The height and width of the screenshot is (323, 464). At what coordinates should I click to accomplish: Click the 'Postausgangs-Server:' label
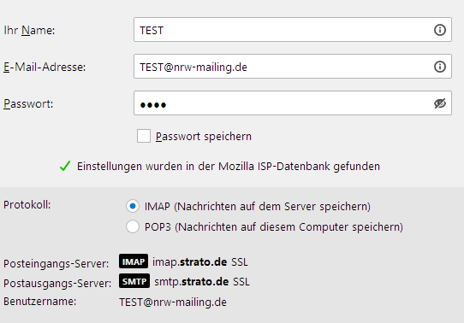point(57,283)
